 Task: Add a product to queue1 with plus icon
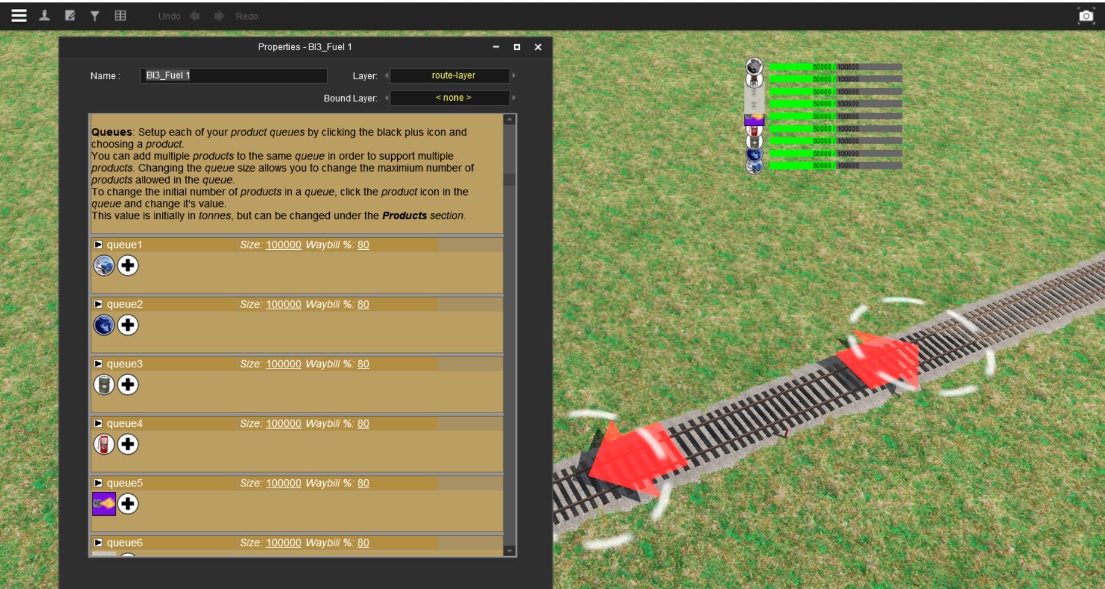click(x=128, y=265)
